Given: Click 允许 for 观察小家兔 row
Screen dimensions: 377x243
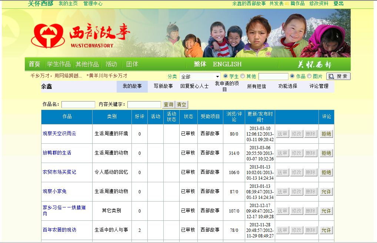Looking at the screenshot, I should click(x=326, y=192).
